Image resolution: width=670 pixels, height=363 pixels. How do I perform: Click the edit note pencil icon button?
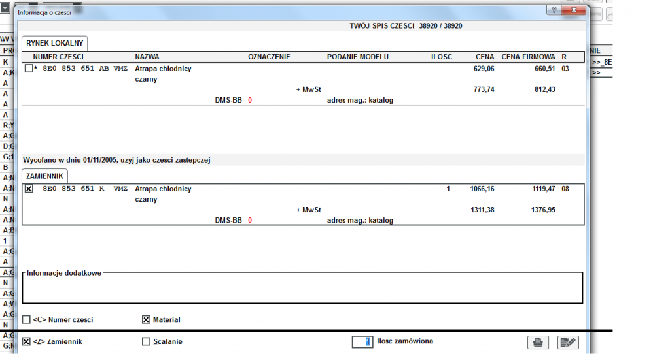click(568, 342)
